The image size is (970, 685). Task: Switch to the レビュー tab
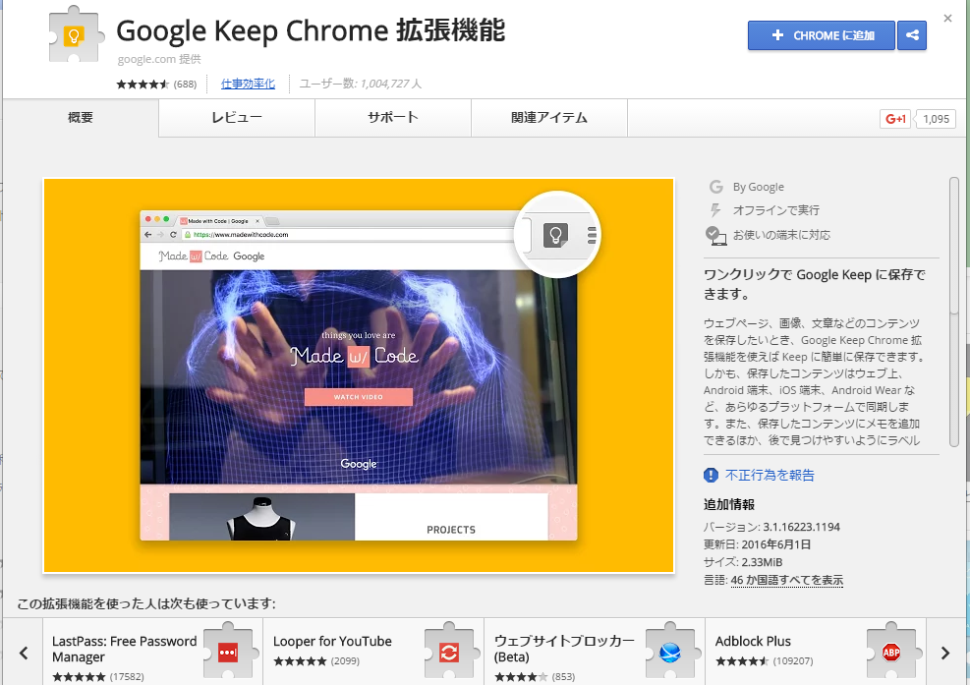237,118
